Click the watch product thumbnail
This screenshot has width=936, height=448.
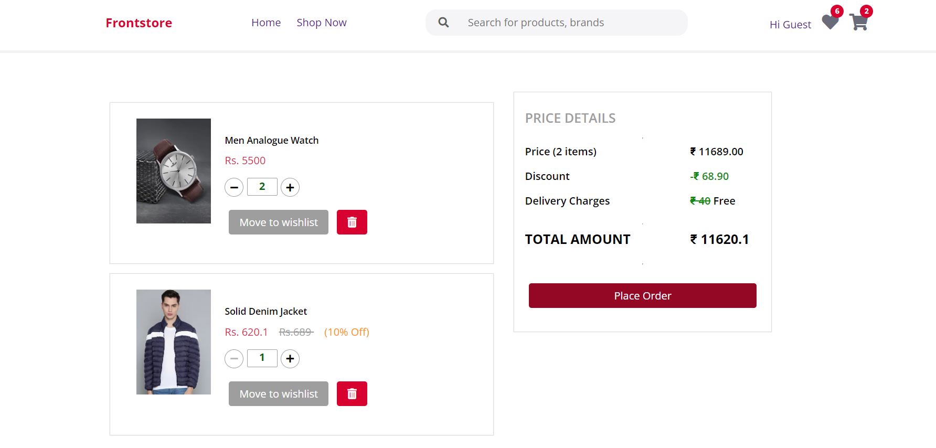[x=174, y=171]
